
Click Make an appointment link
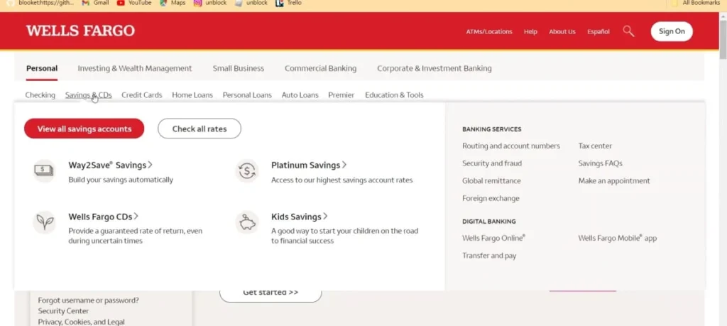pyautogui.click(x=614, y=181)
